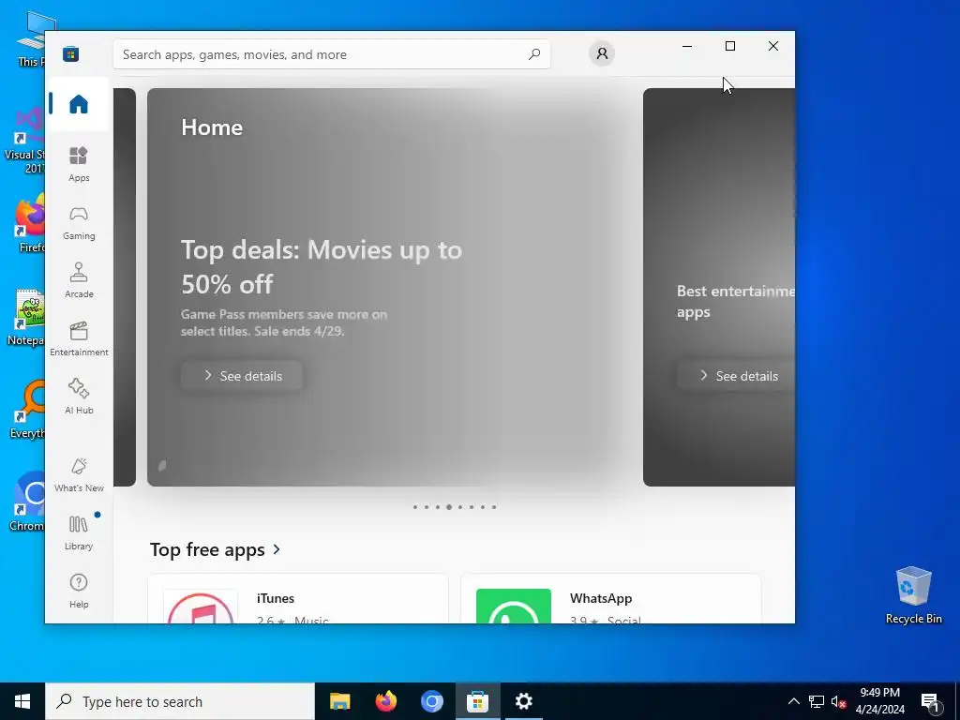Click the previous banner card on the left
This screenshot has height=720, width=960.
coord(125,287)
